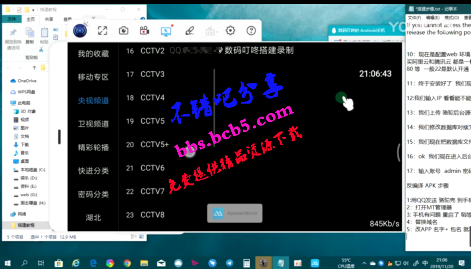Viewport: 471px width, 269px height.
Task: Switch to the 共享 ribbon tab
Action: pos(49,19)
